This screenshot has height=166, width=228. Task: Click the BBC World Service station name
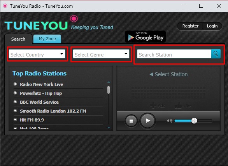pos(39,102)
